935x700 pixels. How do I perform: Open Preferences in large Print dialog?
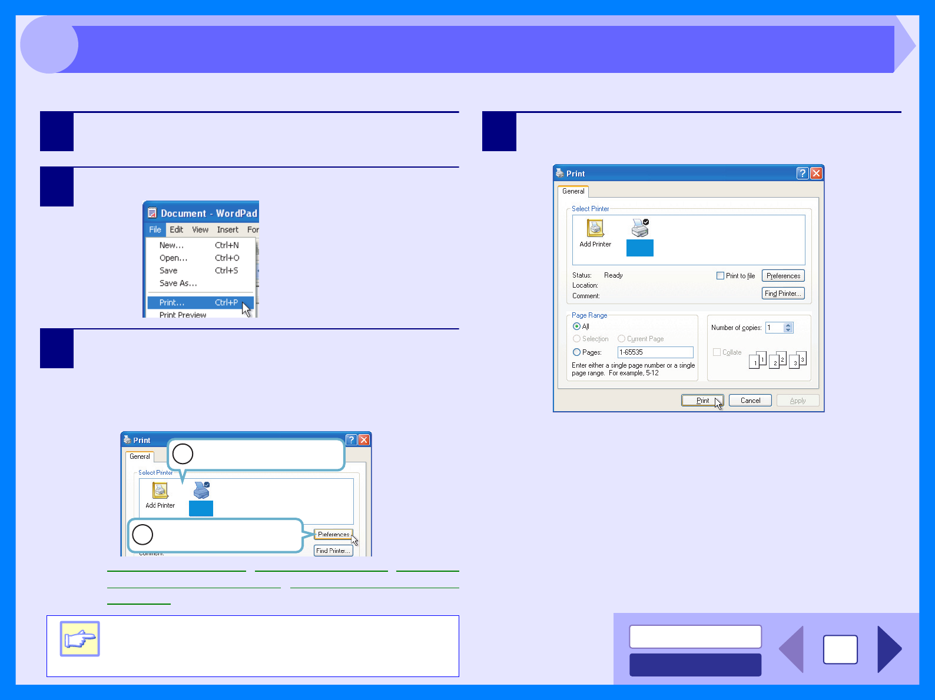coord(783,276)
